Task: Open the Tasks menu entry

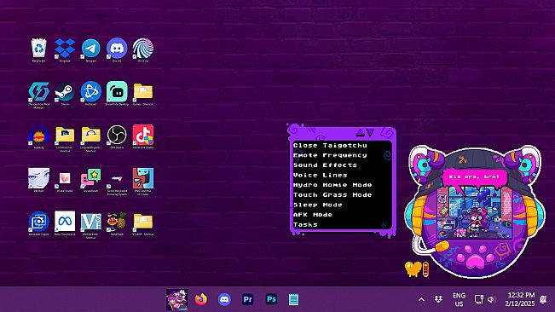Action: (305, 225)
